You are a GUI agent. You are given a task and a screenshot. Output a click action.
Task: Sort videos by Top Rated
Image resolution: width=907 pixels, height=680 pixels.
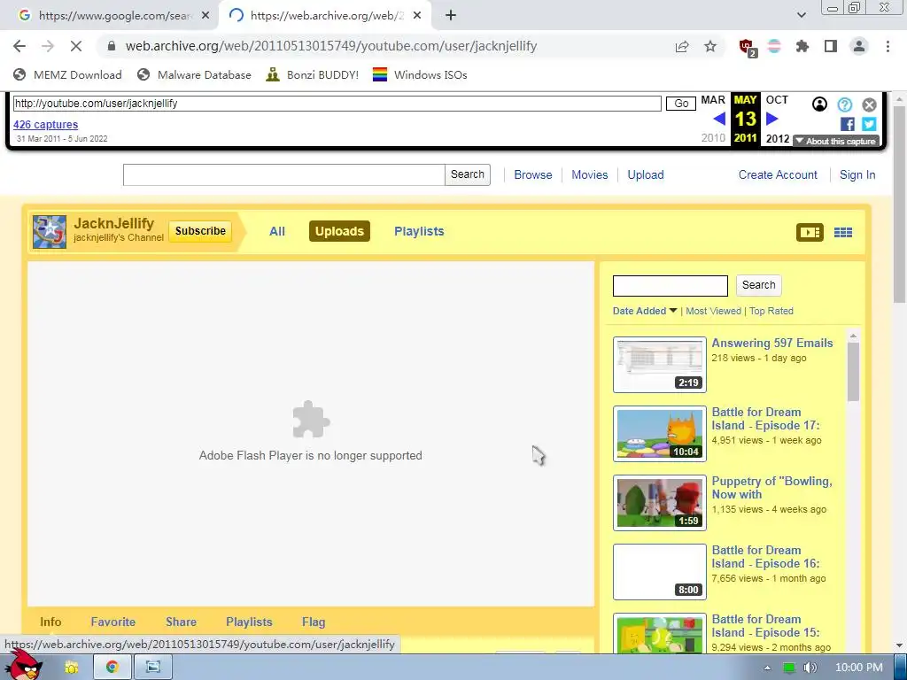point(771,311)
